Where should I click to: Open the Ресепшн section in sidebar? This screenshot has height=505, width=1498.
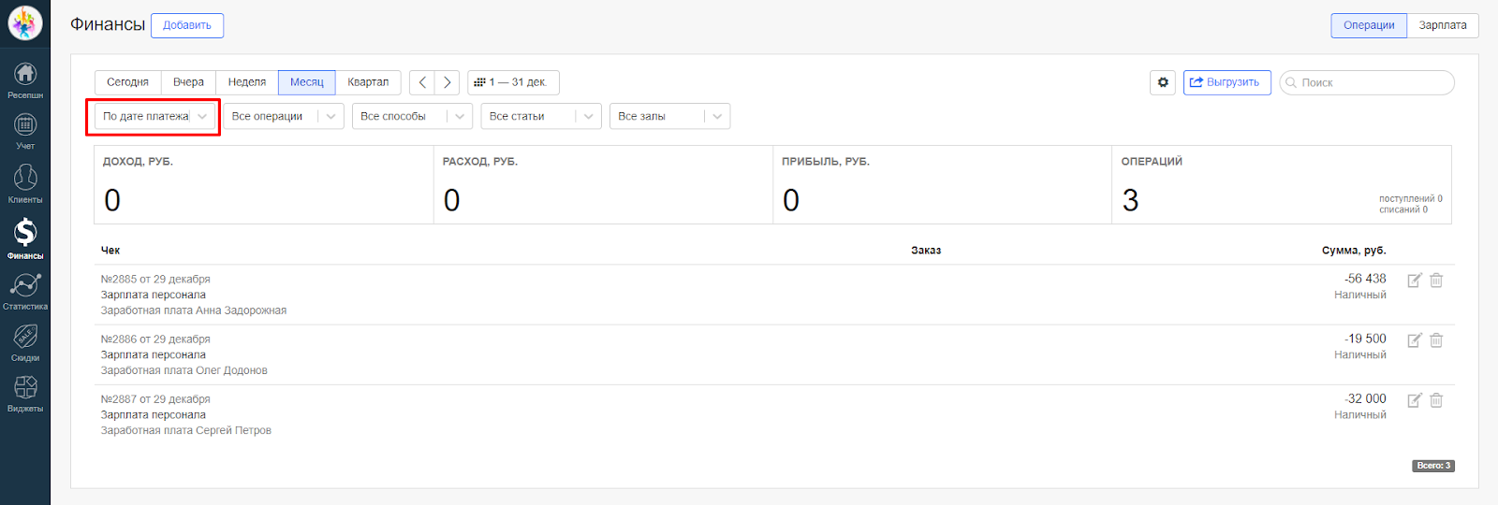[25, 79]
